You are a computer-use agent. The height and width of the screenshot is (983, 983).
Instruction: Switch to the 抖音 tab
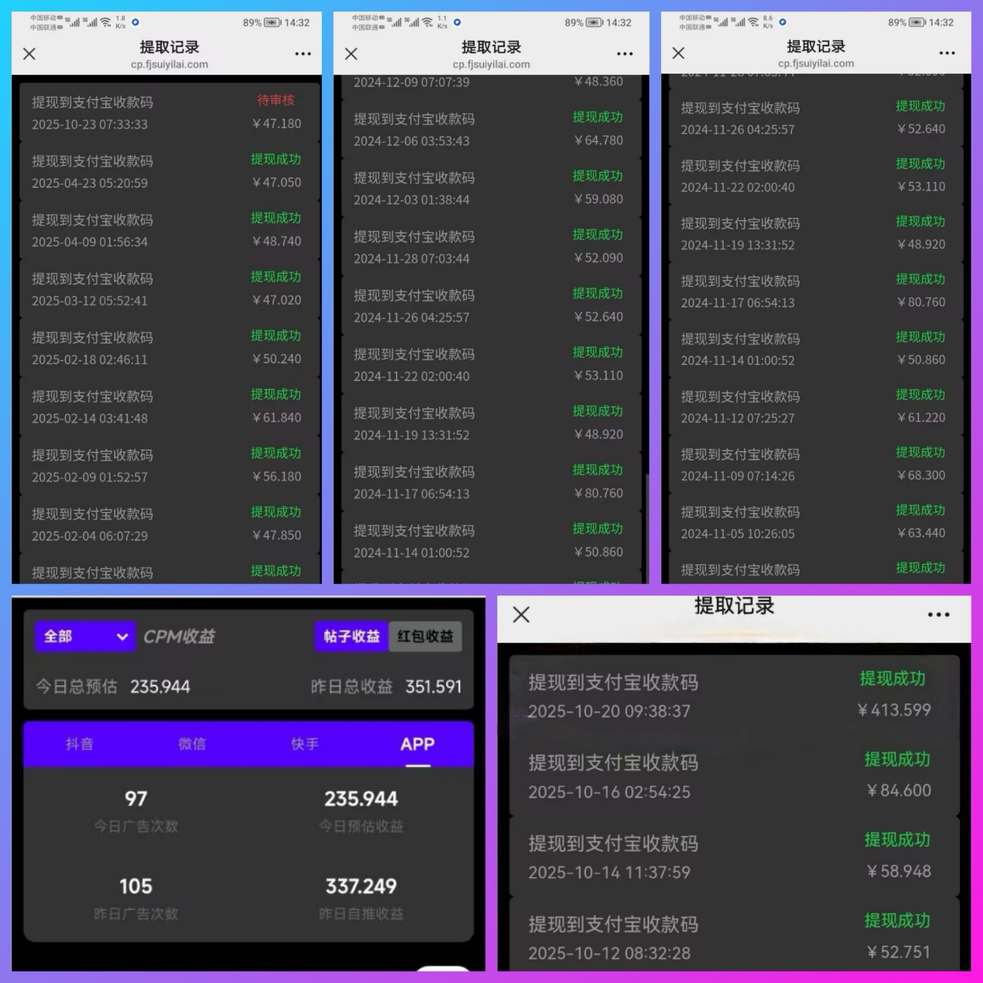point(80,744)
